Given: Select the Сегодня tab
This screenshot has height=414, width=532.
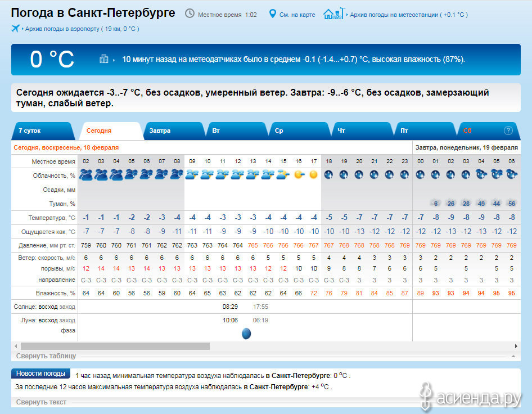Looking at the screenshot, I should coord(110,130).
